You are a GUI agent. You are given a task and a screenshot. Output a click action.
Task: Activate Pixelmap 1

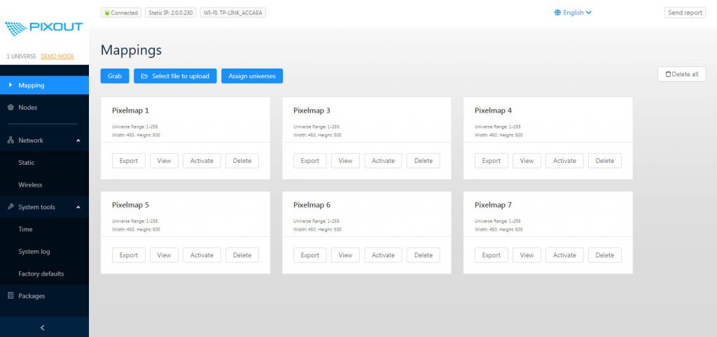(x=202, y=161)
